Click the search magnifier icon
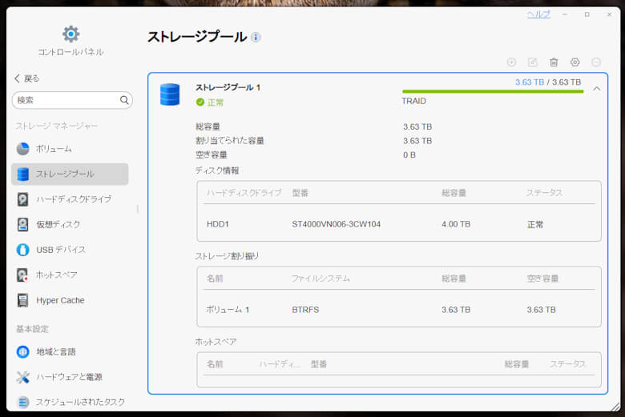 (x=124, y=100)
